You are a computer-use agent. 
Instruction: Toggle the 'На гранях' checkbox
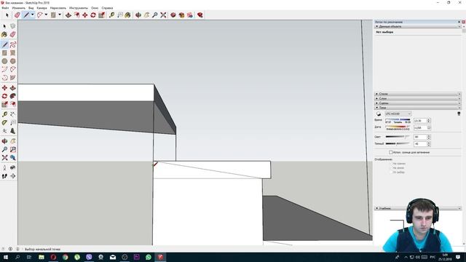[x=391, y=164]
